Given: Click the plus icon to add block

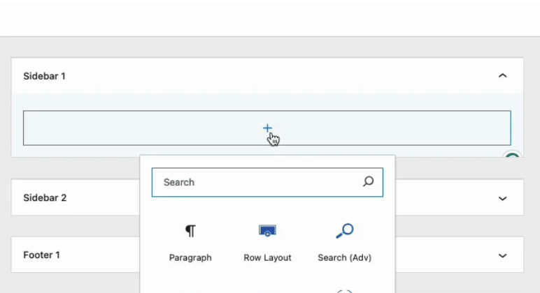Looking at the screenshot, I should click(x=267, y=128).
